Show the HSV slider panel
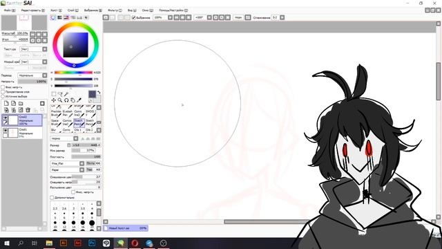The height and width of the screenshot is (249, 442). tap(66, 17)
